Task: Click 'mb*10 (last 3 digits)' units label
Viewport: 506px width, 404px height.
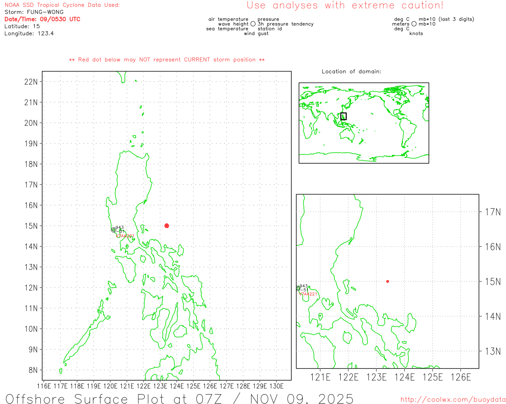Action: point(446,19)
